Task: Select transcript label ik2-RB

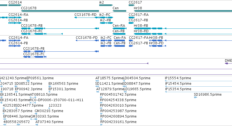Action: [x=106, y=20]
